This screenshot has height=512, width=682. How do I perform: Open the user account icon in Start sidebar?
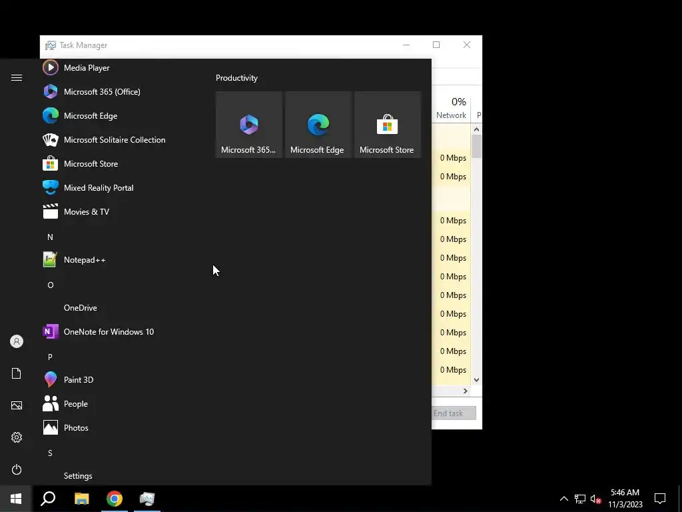pos(17,341)
